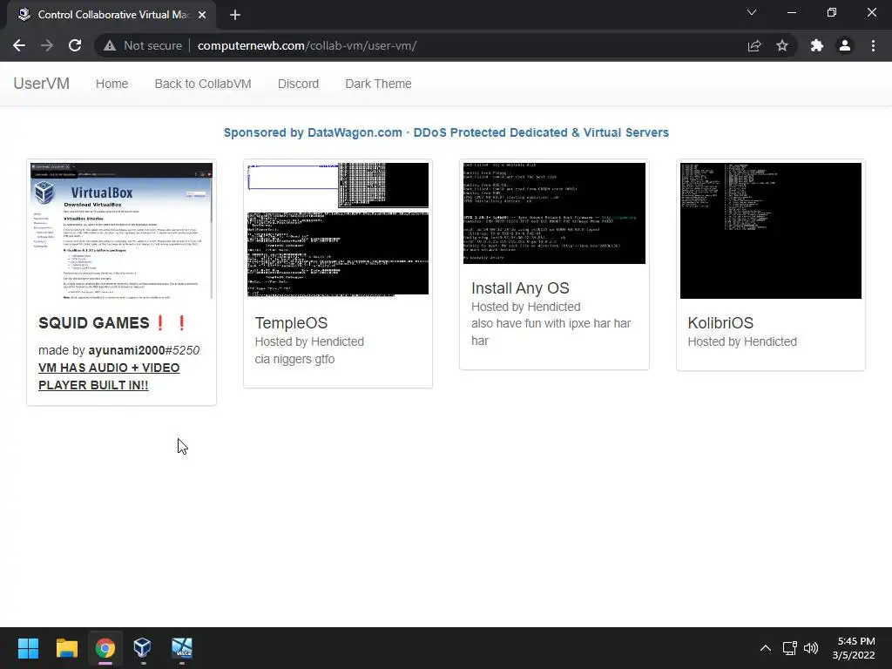
Task: Open the volume tray icon
Action: 811,648
